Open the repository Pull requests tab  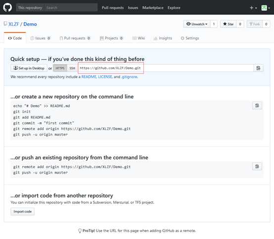click(x=75, y=38)
